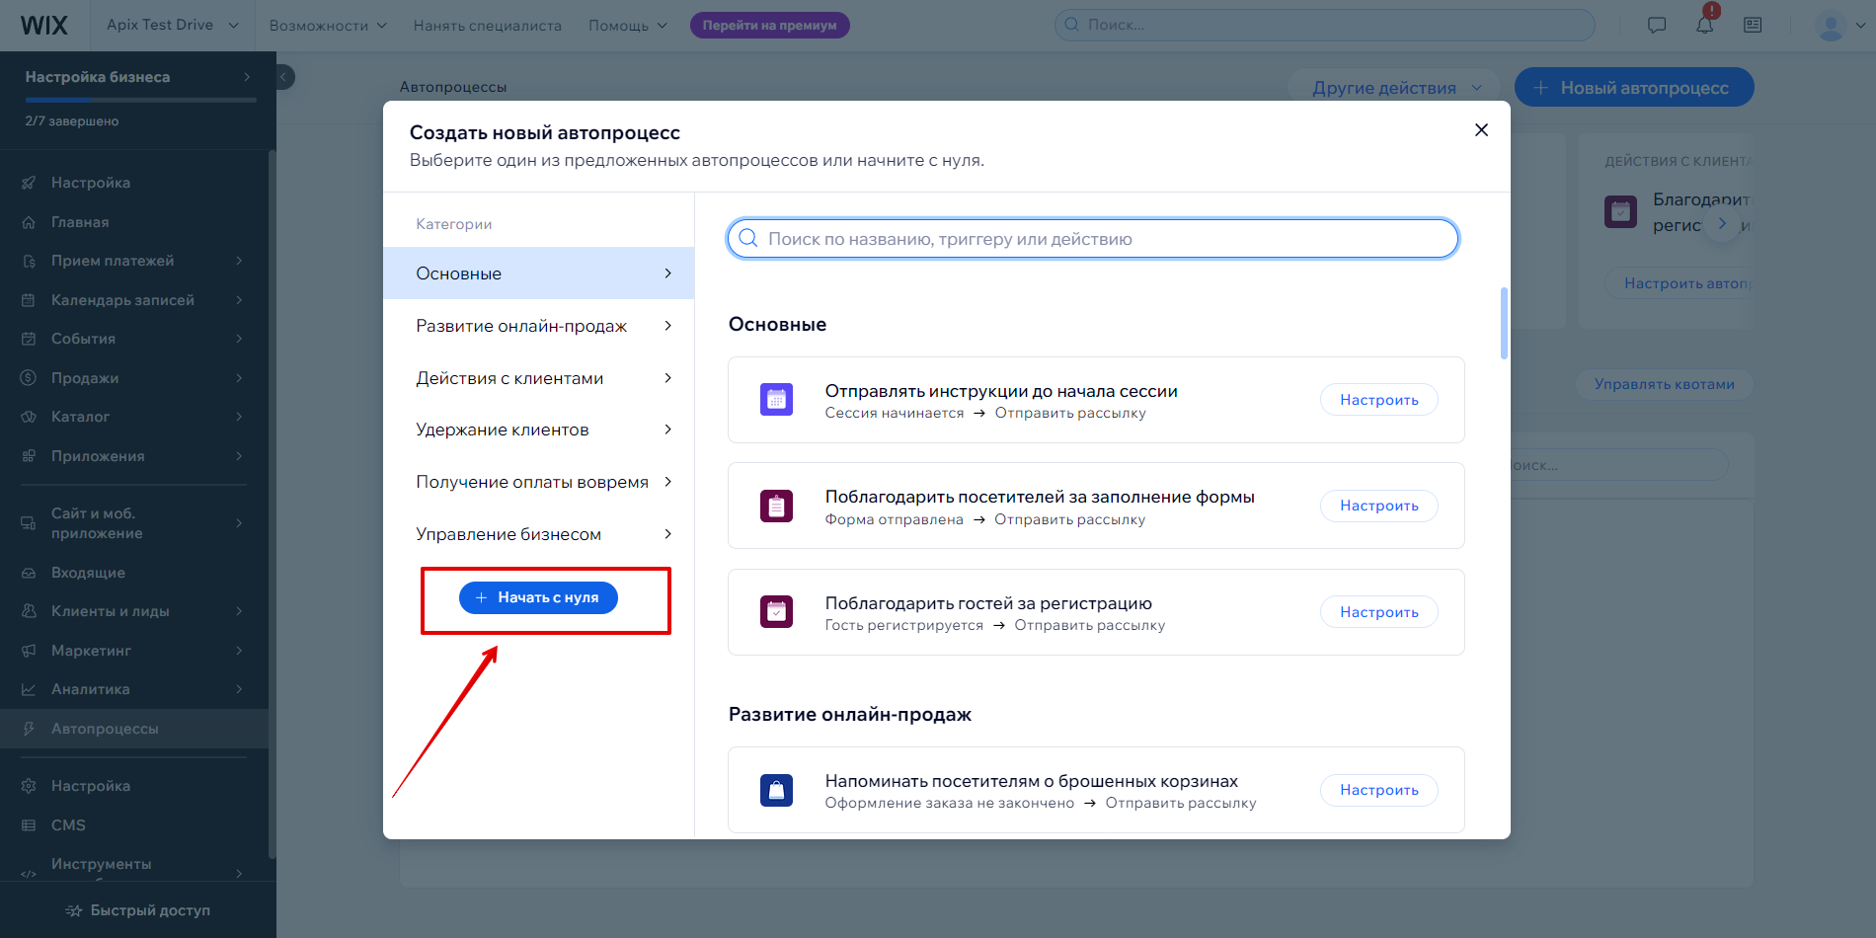Open the notifications bell
The width and height of the screenshot is (1876, 938).
click(x=1705, y=26)
